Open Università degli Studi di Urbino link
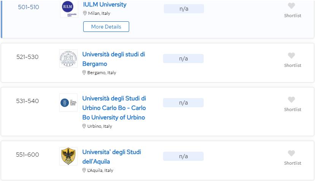Screen dimensions: 315x181 [x=114, y=108]
